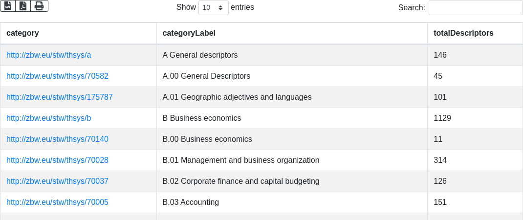The width and height of the screenshot is (523, 220).
Task: Open the thsys/70582 link
Action: click(x=57, y=76)
